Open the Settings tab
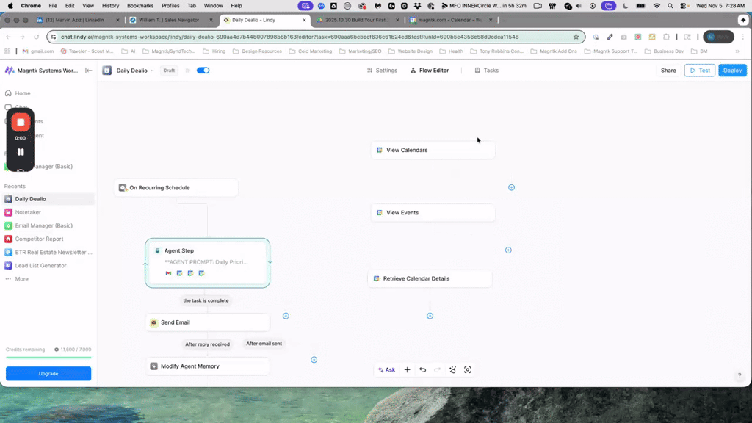 [x=382, y=70]
